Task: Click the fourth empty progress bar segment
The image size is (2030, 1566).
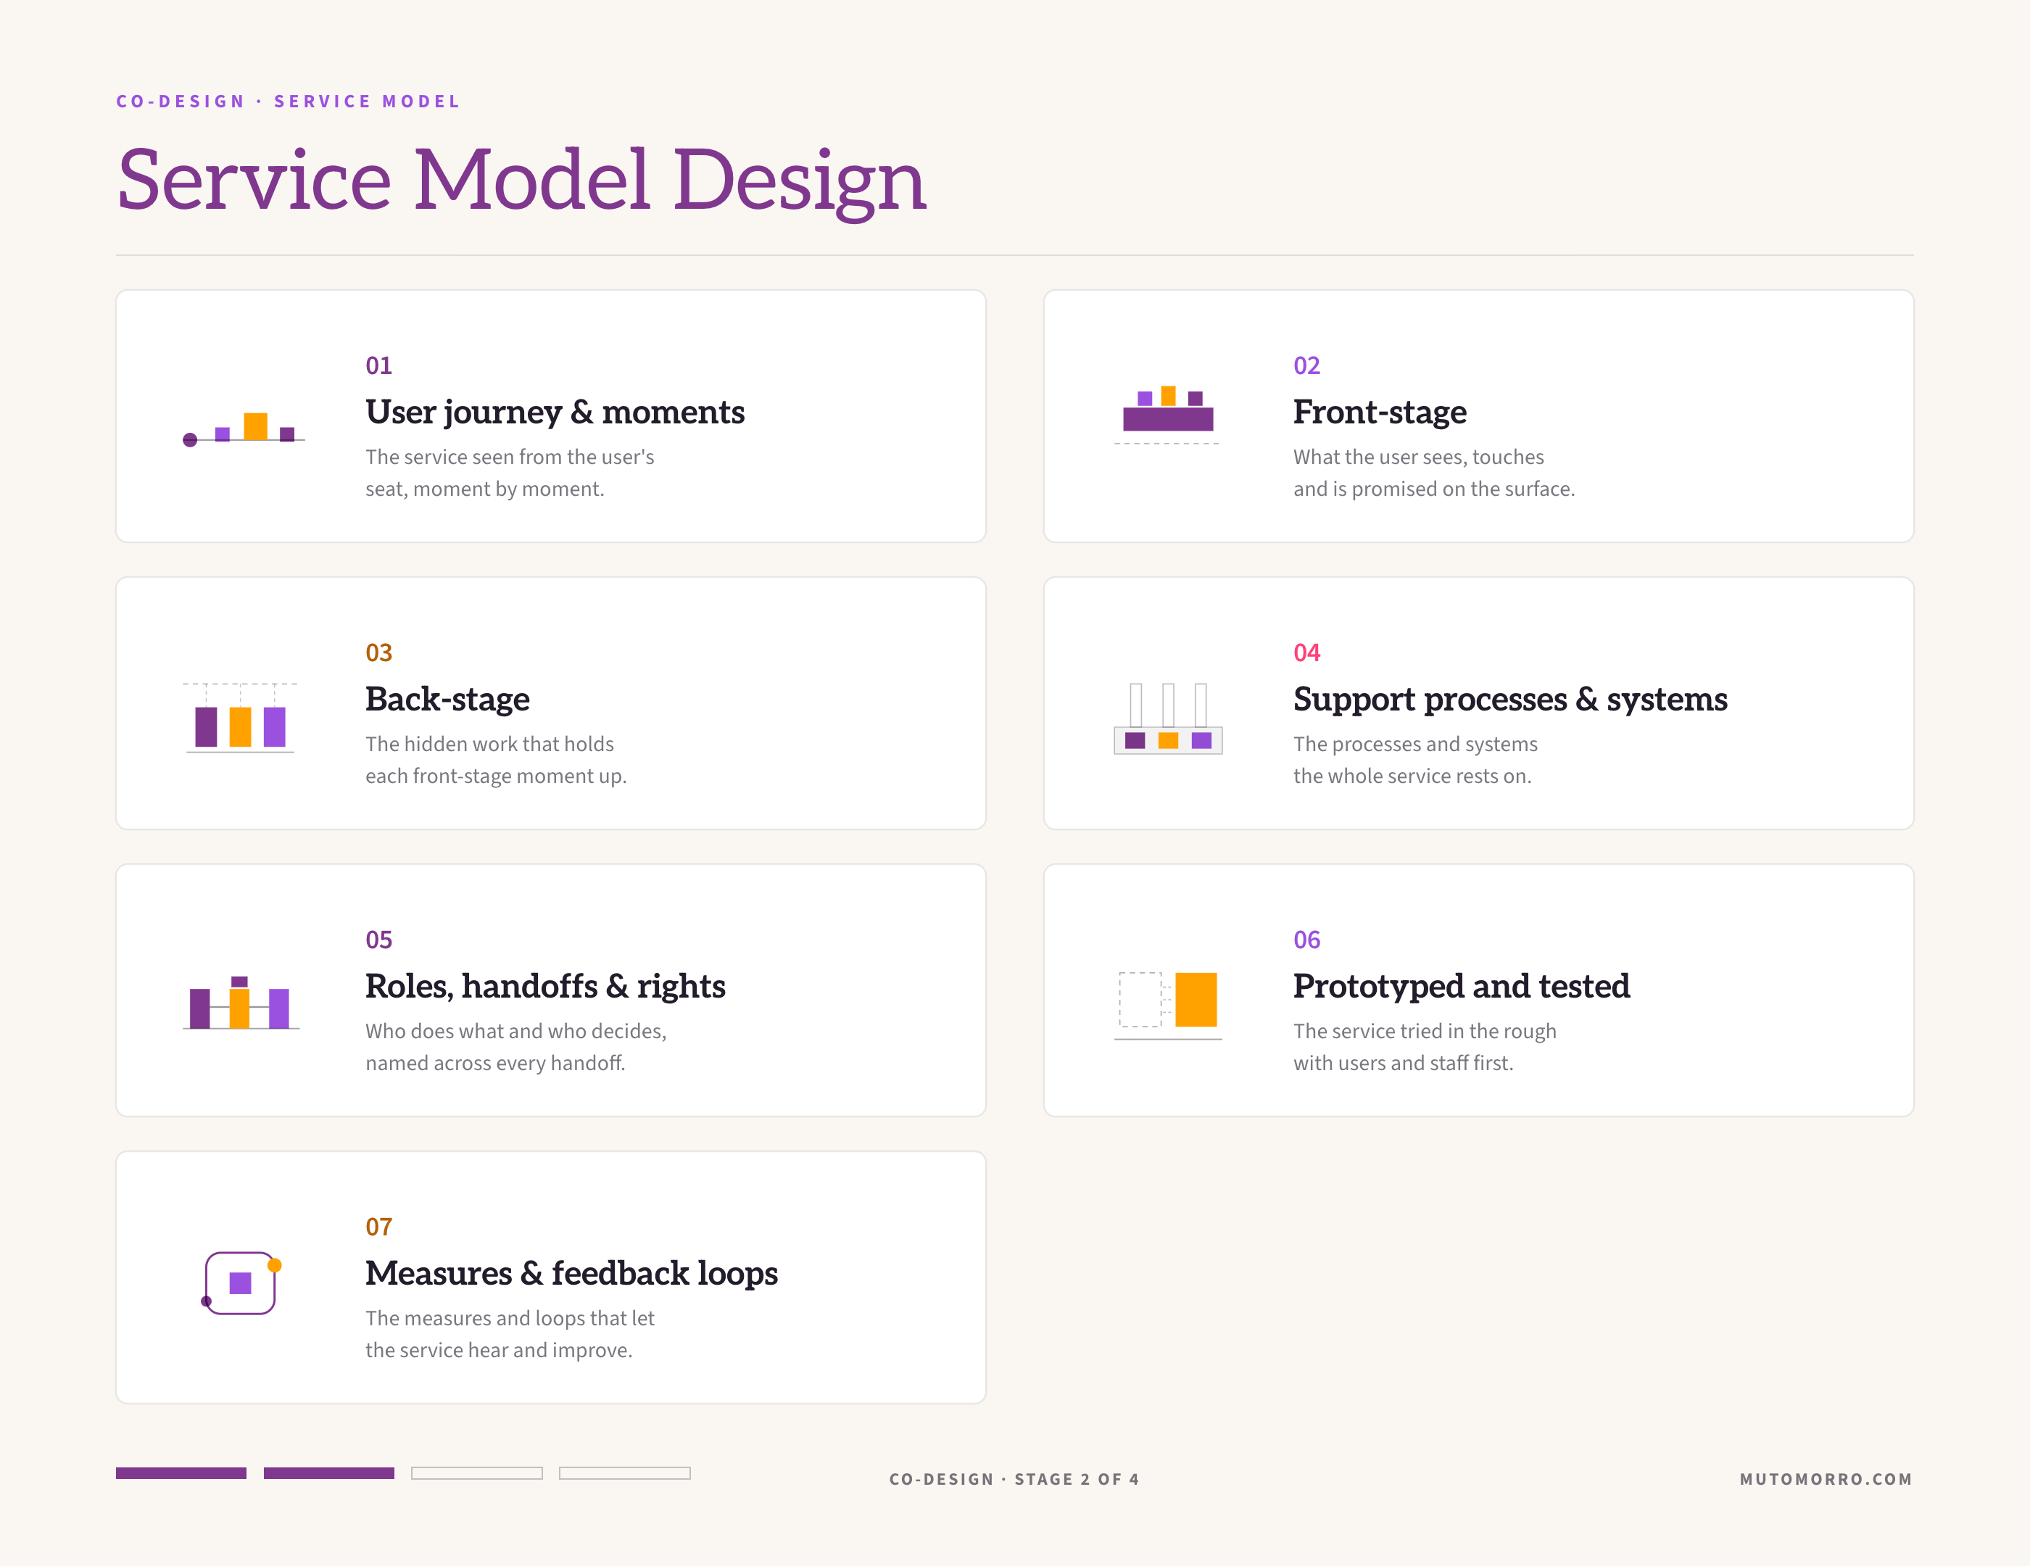Action: [625, 1473]
